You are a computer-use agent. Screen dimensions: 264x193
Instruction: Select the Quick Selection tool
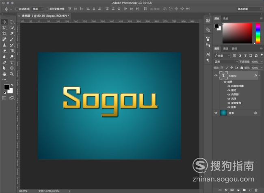11,28
